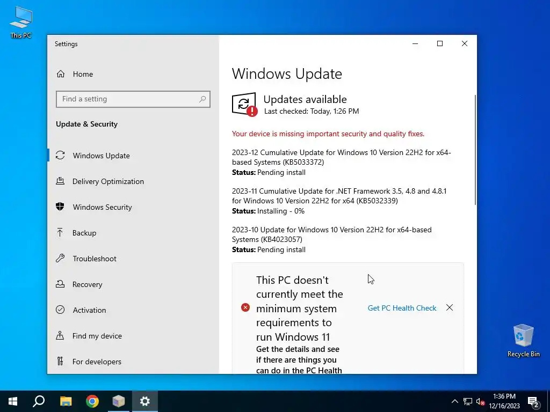Click the Get PC Health Check link
The height and width of the screenshot is (412, 550).
pyautogui.click(x=402, y=308)
